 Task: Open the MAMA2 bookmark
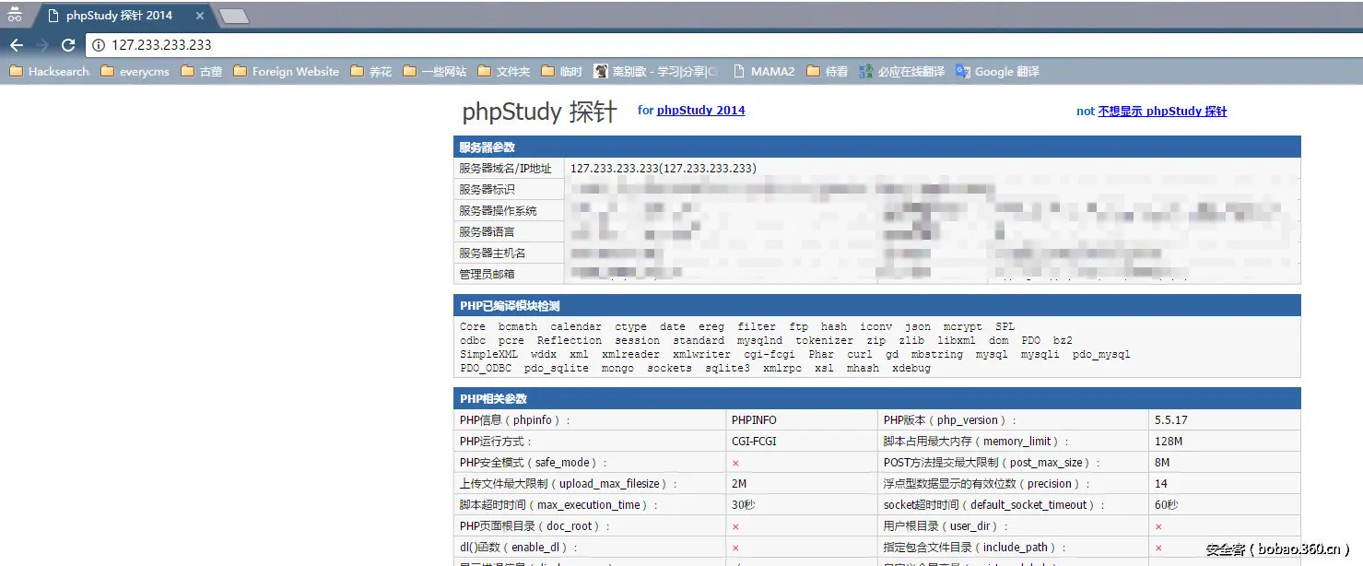(x=763, y=71)
